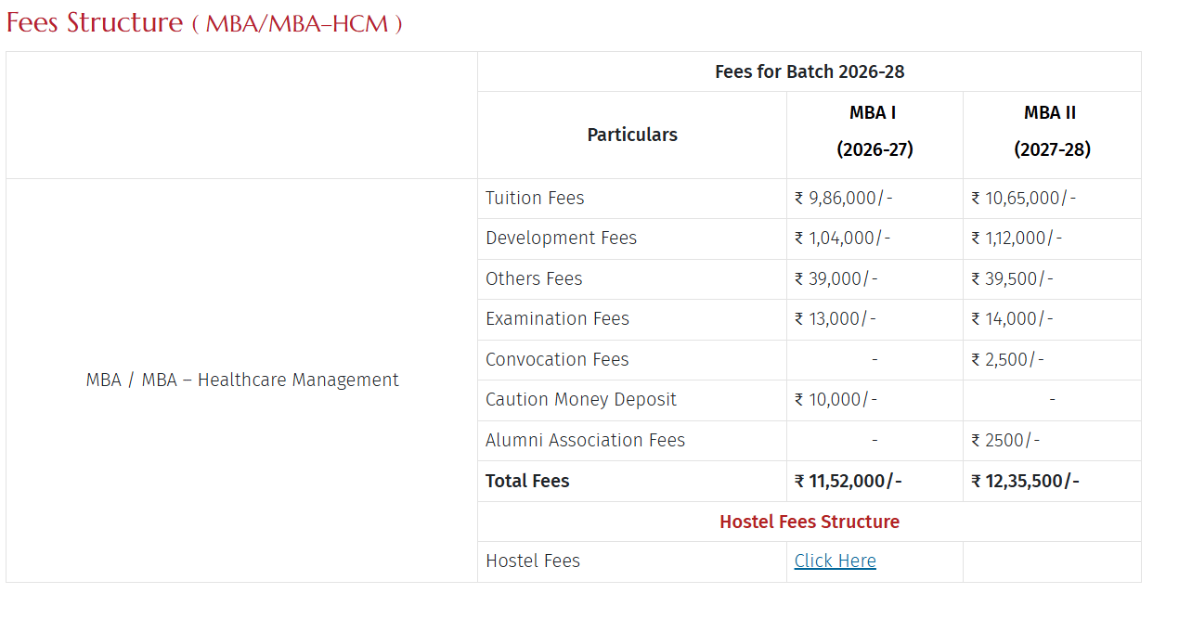Click the Hostel Fees Structure red heading
Viewport: 1179px width, 632px height.
click(809, 522)
